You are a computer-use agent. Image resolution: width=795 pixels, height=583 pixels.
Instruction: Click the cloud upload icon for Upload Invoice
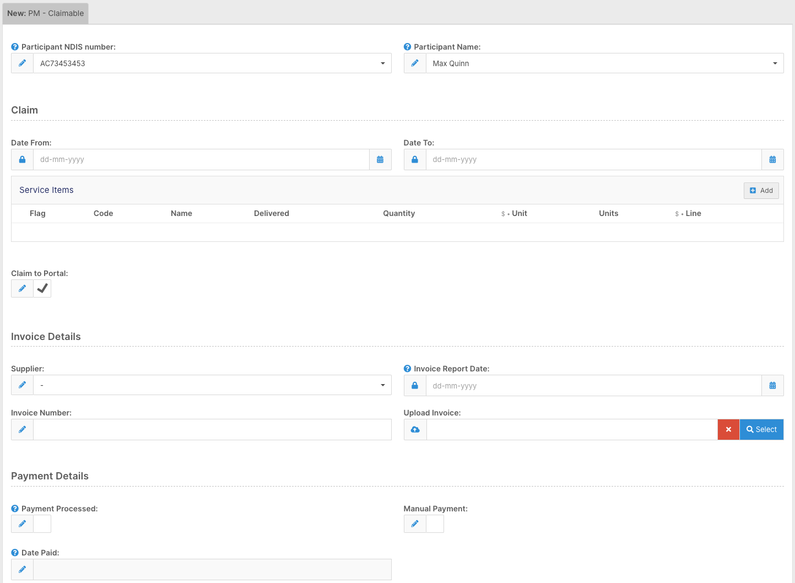[415, 429]
